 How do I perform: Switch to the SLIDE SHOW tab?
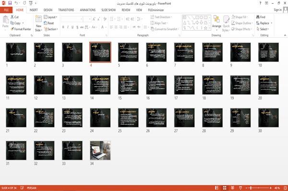pyautogui.click(x=108, y=10)
